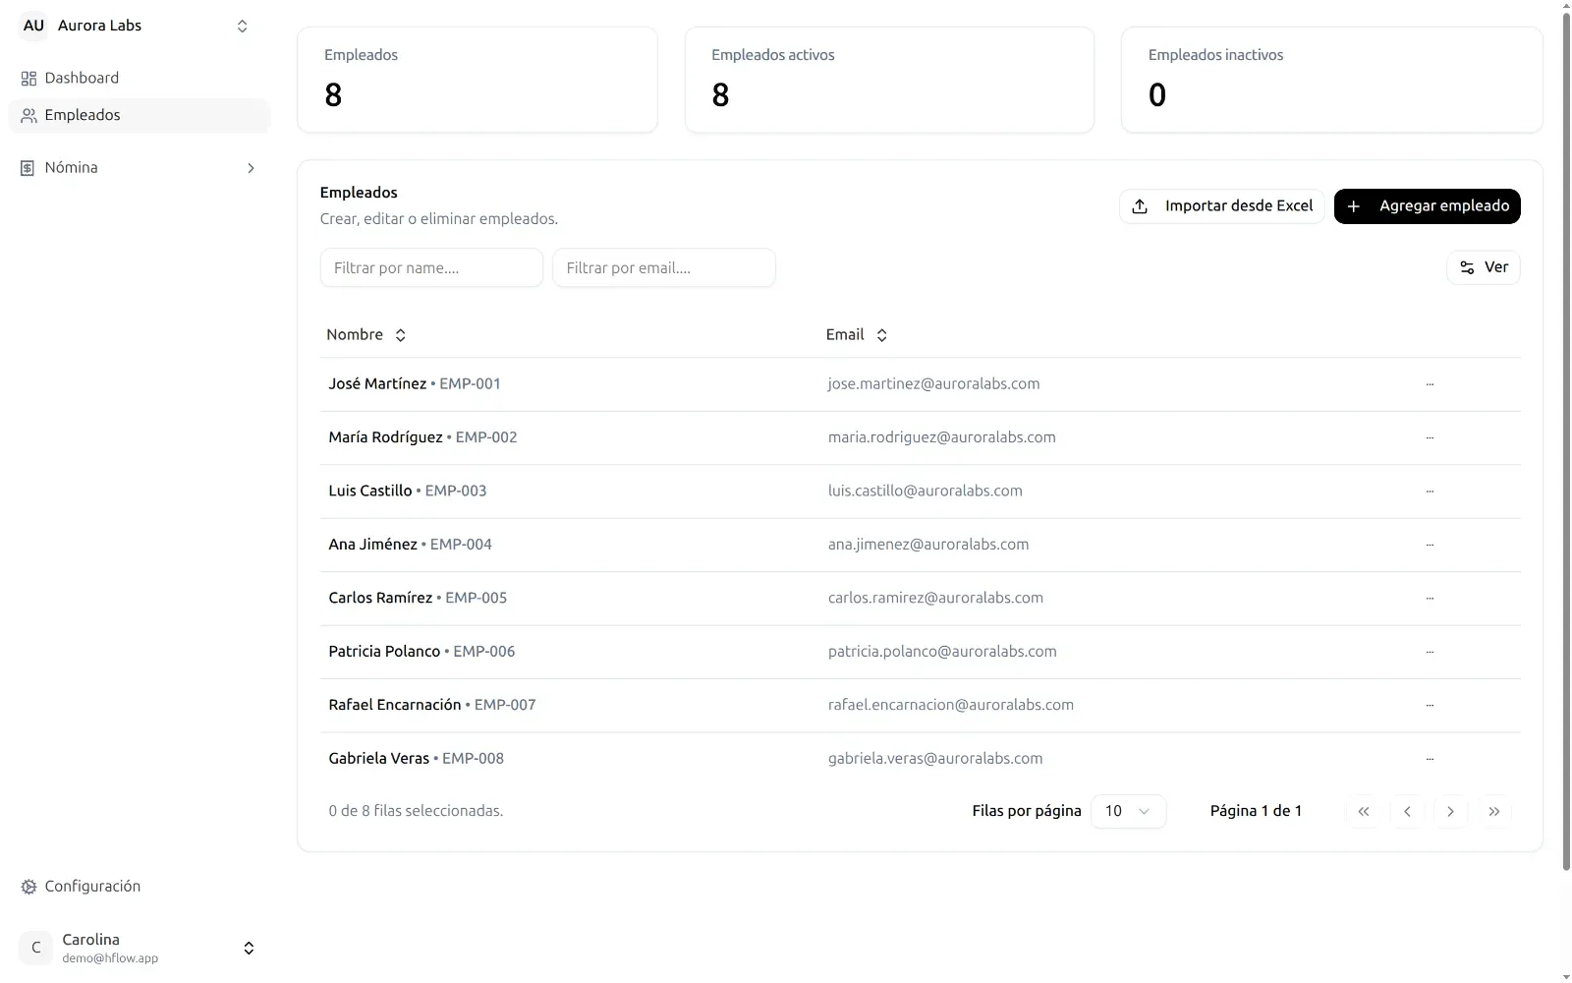Click the Empleados inactivos stat card
1572x983 pixels.
coord(1331,80)
